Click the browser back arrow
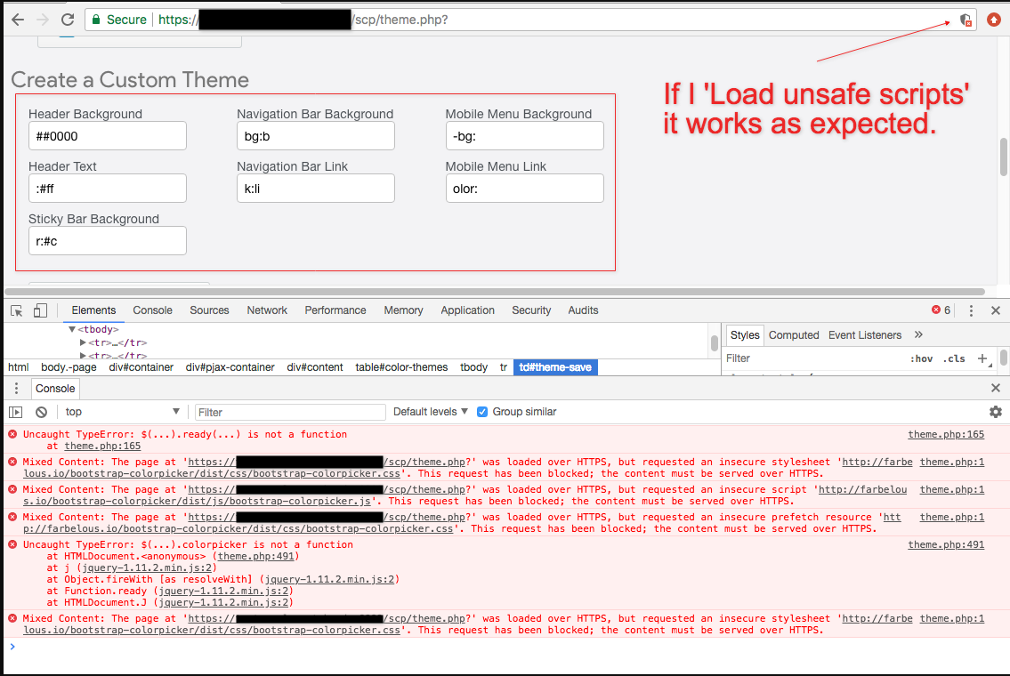 click(17, 20)
